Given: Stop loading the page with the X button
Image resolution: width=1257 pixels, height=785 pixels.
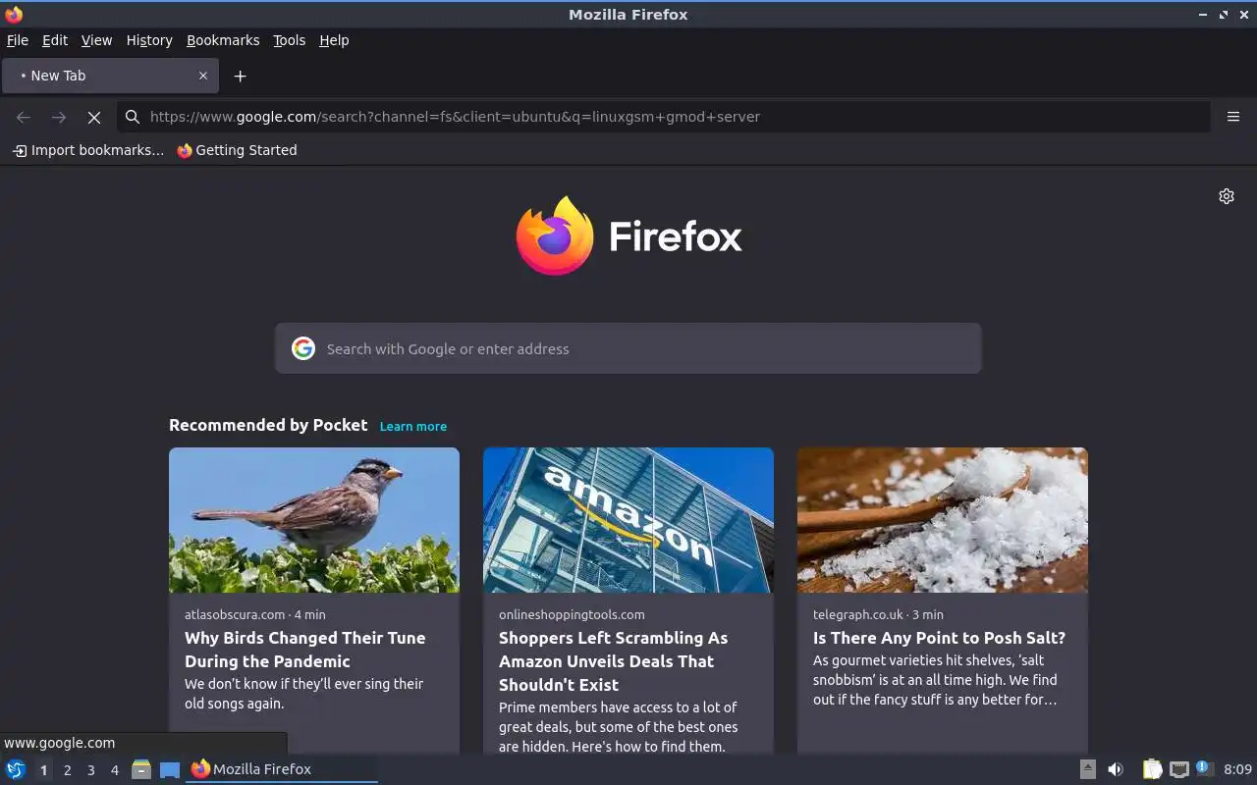Looking at the screenshot, I should coord(94,117).
